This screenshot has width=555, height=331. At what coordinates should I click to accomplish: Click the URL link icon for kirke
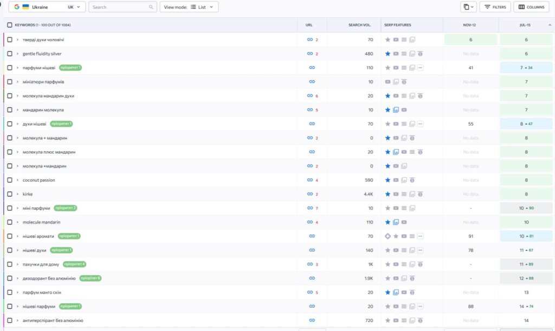tap(309, 194)
